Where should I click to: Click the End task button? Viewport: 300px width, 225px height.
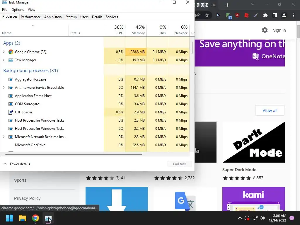coord(180,164)
